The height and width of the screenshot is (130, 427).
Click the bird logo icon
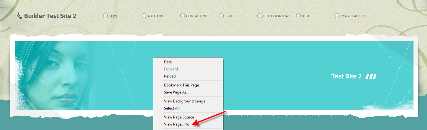click(x=20, y=16)
